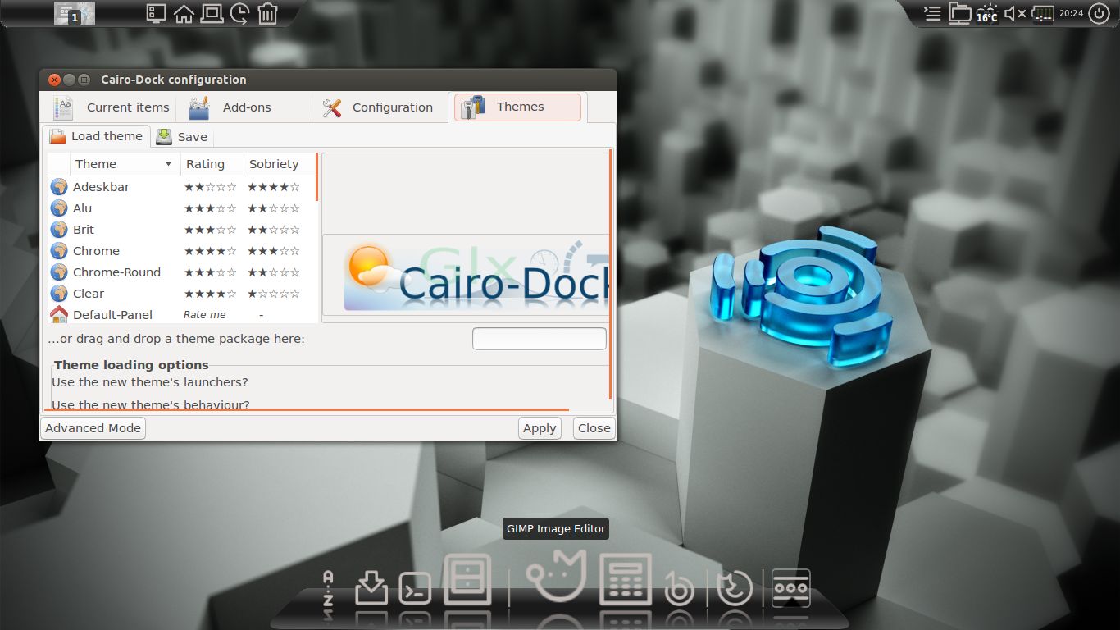Open the calculator icon in the dock
The height and width of the screenshot is (630, 1120).
tap(626, 579)
